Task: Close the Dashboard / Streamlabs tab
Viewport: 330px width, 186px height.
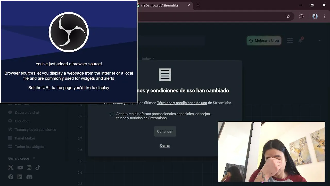Action: point(189,5)
